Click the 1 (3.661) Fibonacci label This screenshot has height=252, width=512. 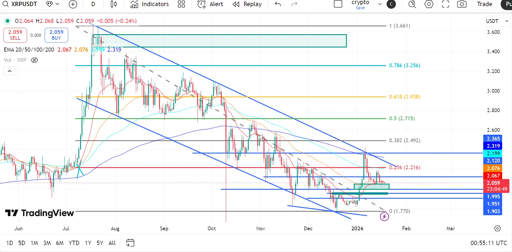pos(400,26)
